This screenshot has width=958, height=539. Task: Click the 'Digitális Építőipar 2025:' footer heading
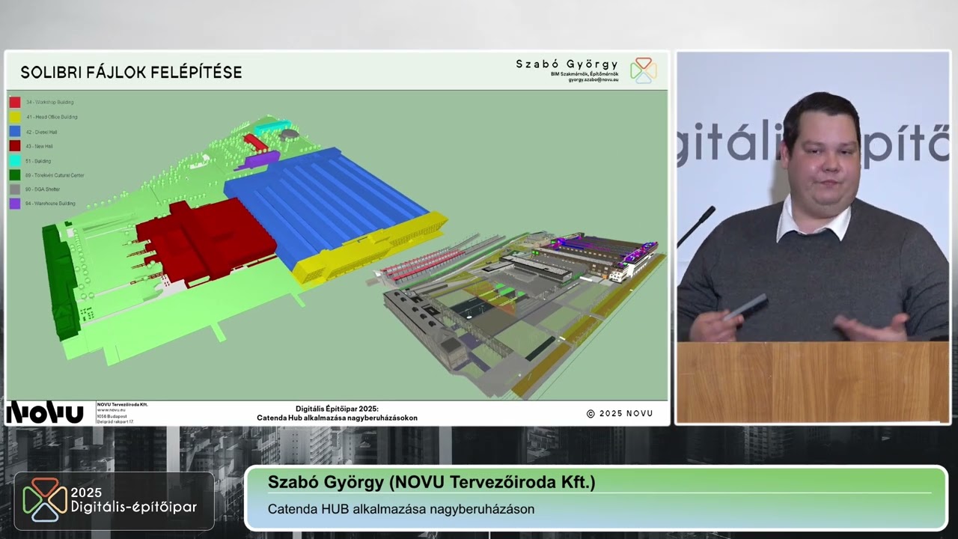pos(337,409)
